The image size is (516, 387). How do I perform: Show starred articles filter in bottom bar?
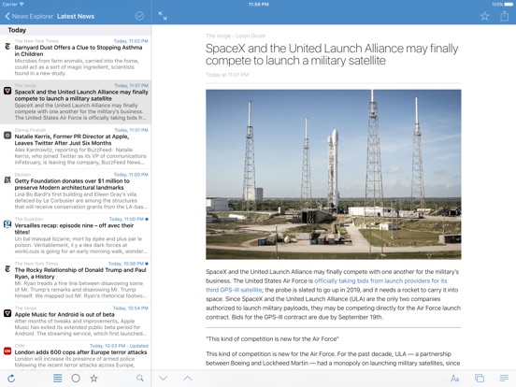click(93, 379)
